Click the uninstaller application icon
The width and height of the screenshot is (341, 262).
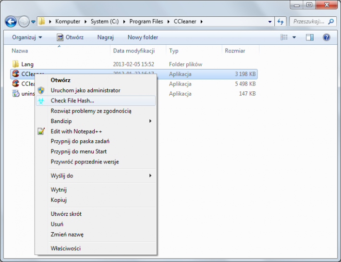tap(16, 93)
